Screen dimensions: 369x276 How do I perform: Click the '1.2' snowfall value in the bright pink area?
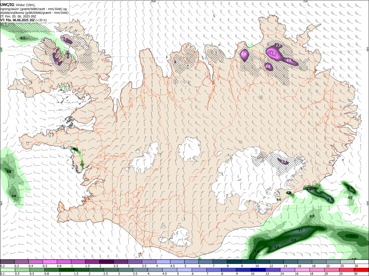pos(273,53)
